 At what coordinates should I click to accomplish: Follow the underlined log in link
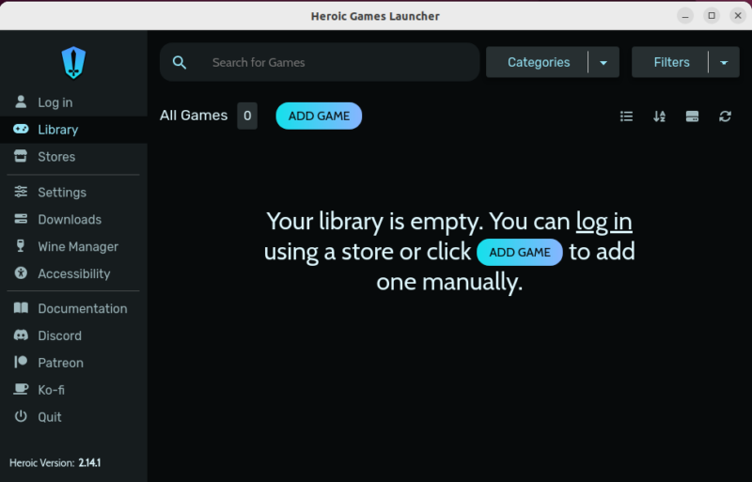tap(603, 221)
